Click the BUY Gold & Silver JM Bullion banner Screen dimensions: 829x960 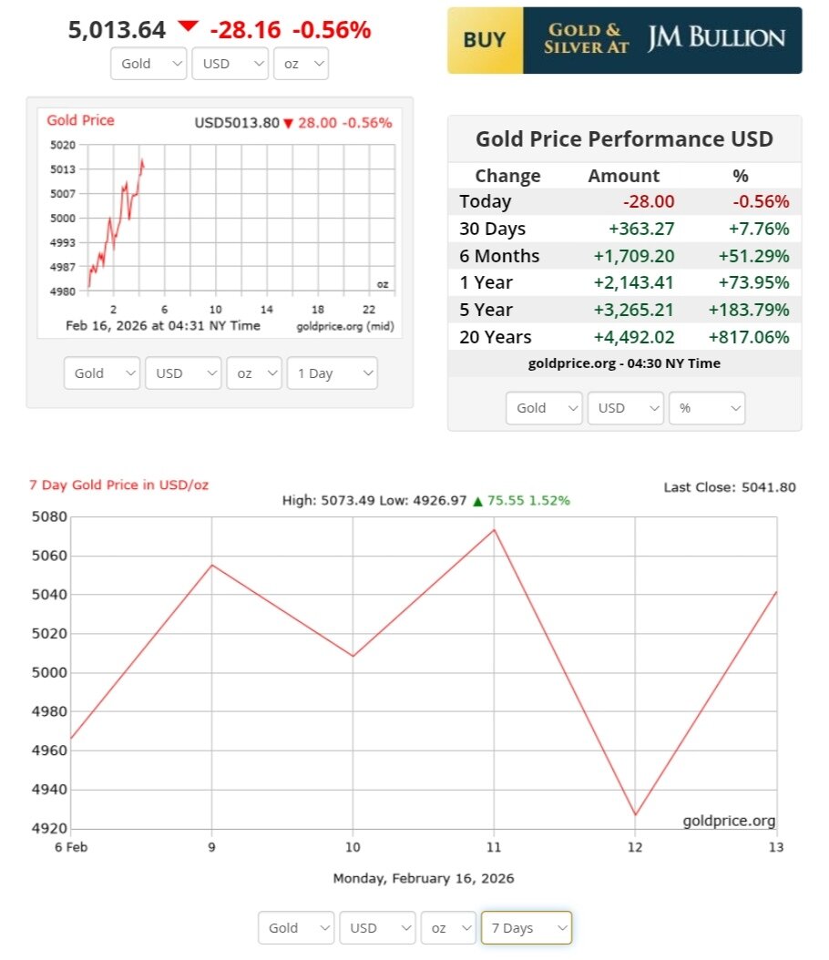625,40
